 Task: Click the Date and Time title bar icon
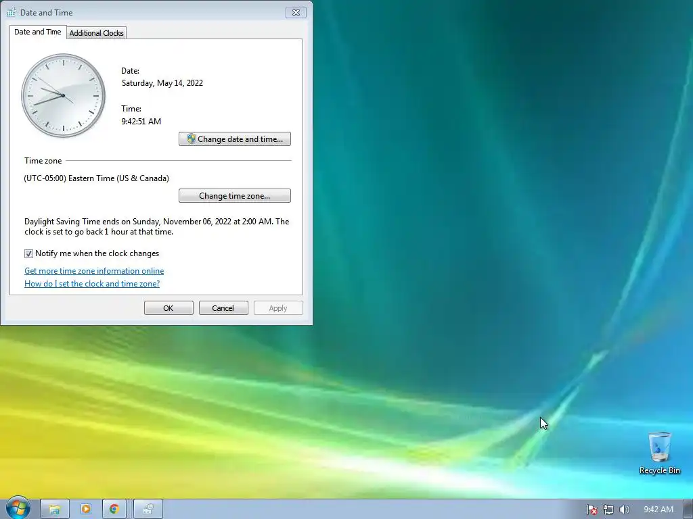pos(11,12)
